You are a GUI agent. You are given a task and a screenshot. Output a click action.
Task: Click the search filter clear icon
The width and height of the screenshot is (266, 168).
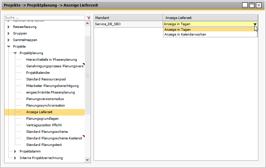[x=88, y=18]
